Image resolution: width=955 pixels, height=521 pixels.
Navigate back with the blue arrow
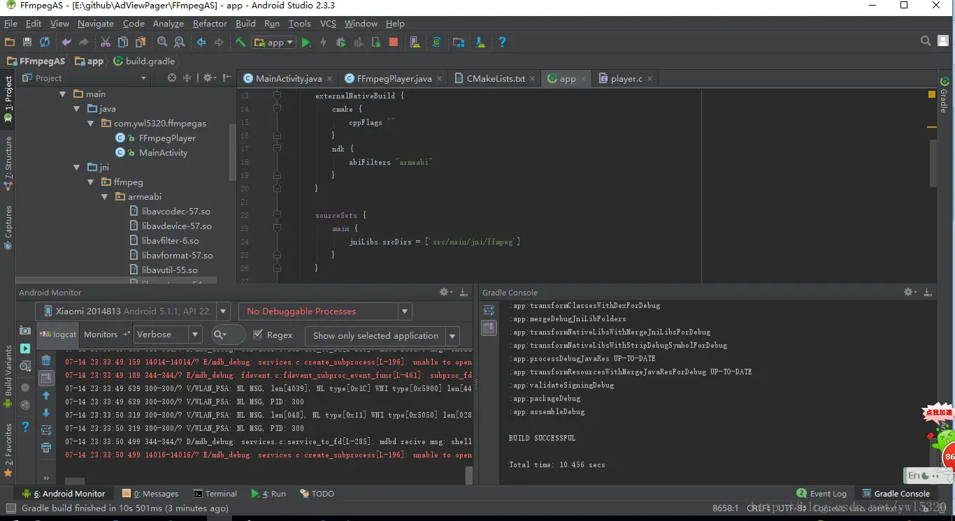pos(201,43)
